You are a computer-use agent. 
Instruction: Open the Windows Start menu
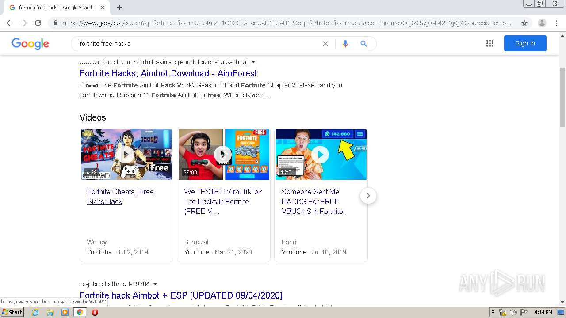(12, 312)
